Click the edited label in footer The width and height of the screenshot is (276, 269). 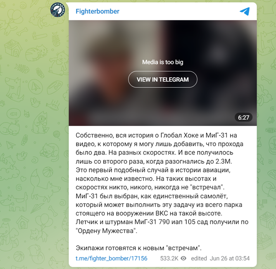[199, 258]
